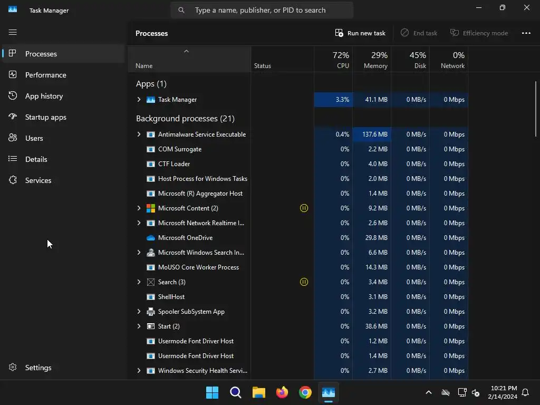Screen dimensions: 540x405
Task: Click the Background processes (21) group header
Action: click(185, 119)
